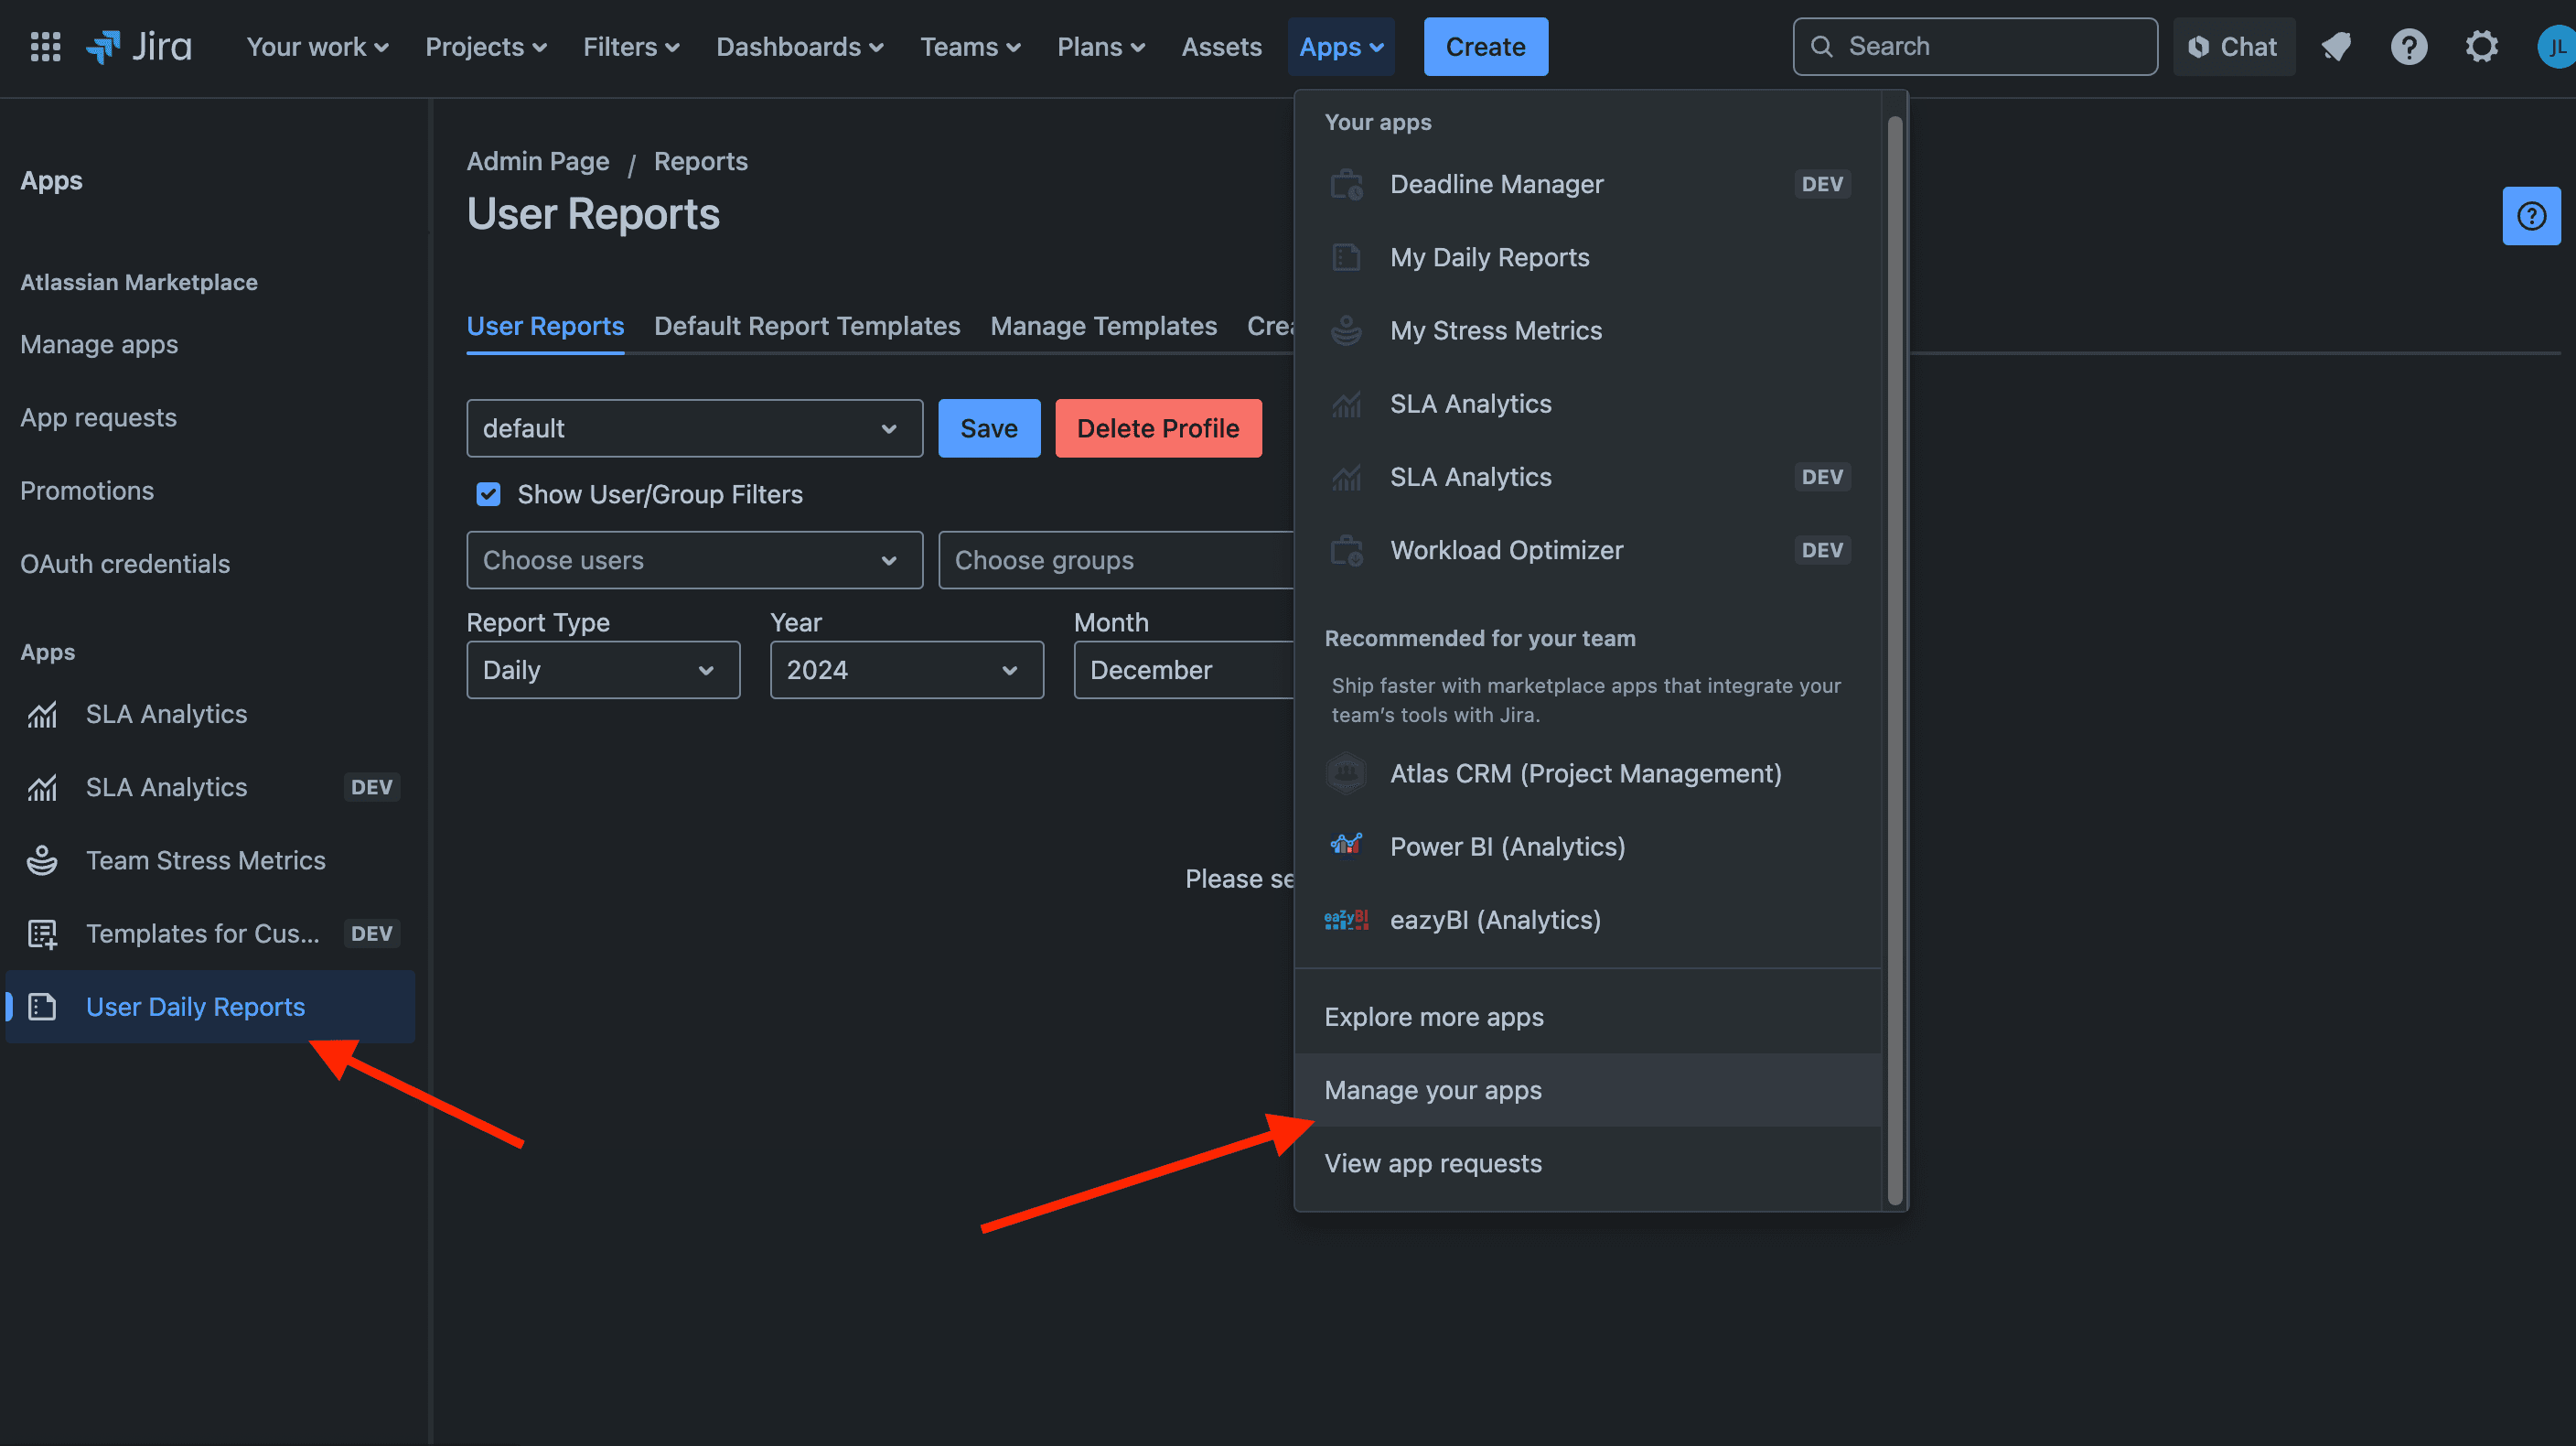Click the Delete Profile button
Image resolution: width=2576 pixels, height=1446 pixels.
(x=1158, y=428)
